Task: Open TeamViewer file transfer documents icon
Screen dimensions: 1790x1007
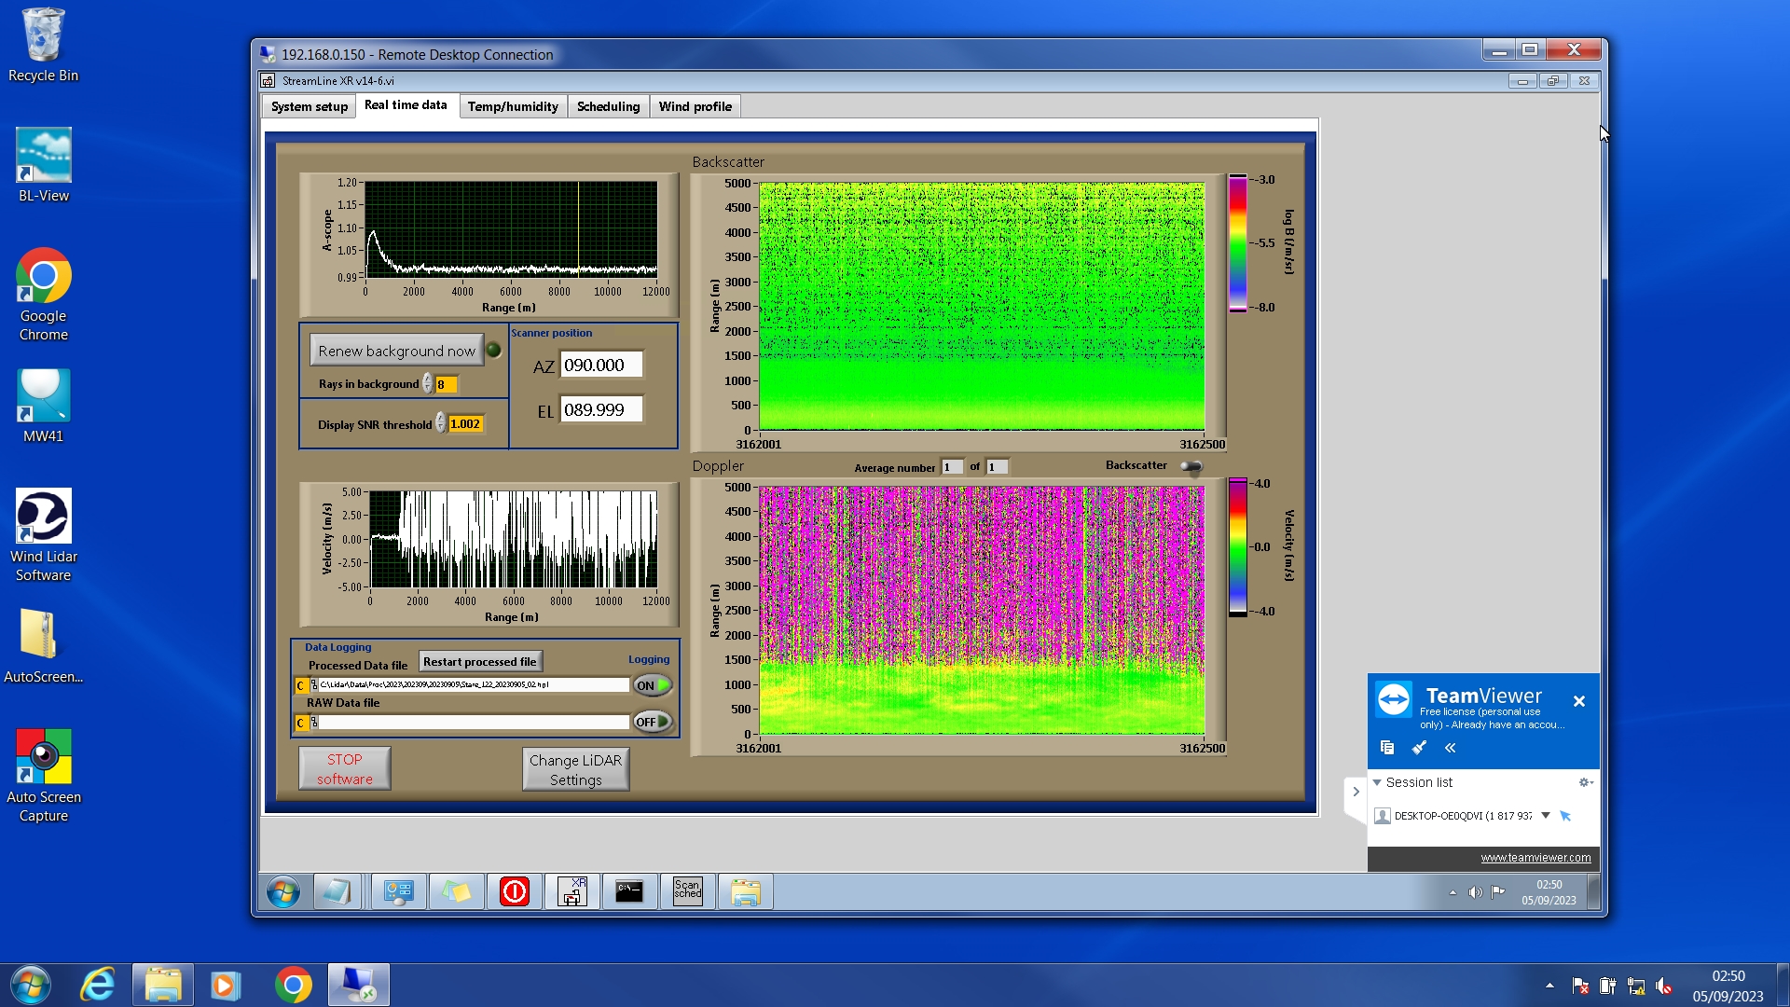Action: point(1387,748)
